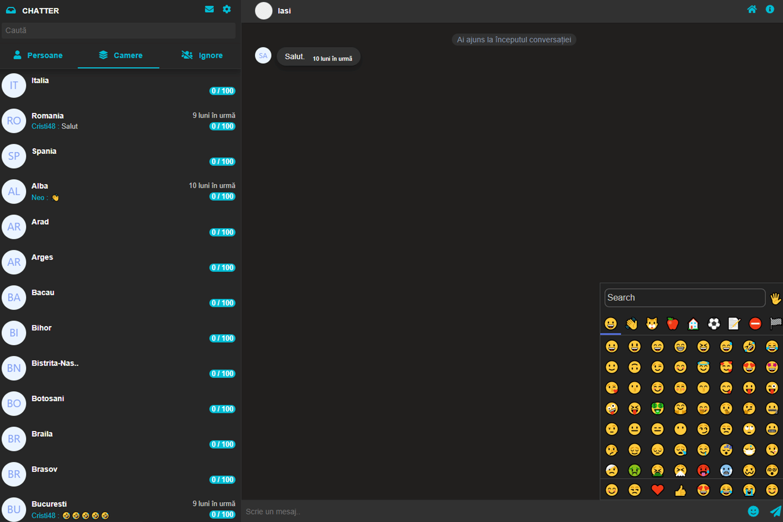The height and width of the screenshot is (522, 783).
Task: Click the home icon in header
Action: (x=752, y=9)
